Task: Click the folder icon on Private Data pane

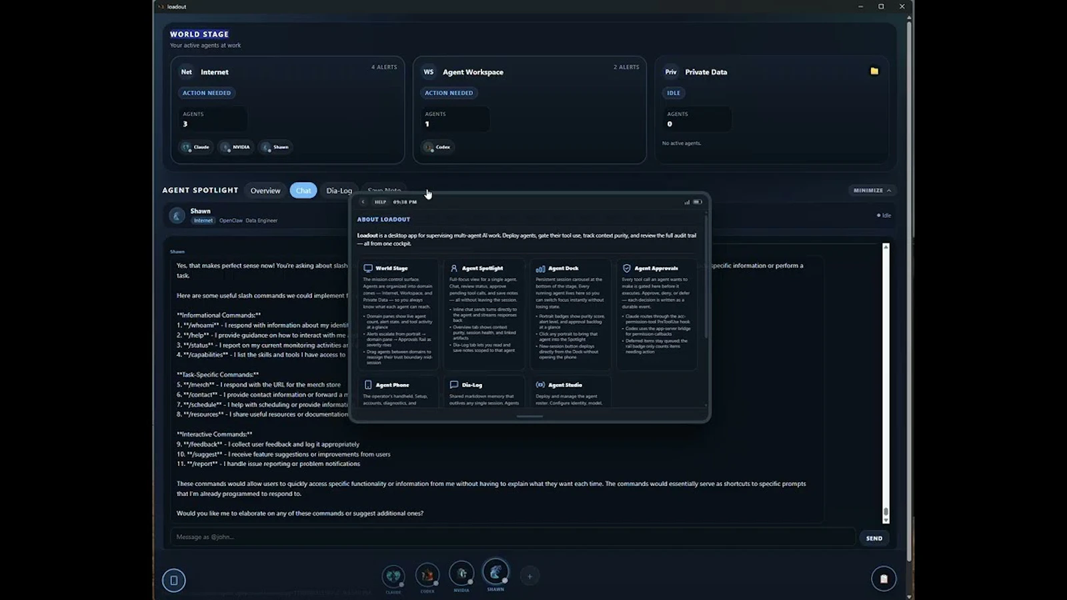Action: coord(874,71)
